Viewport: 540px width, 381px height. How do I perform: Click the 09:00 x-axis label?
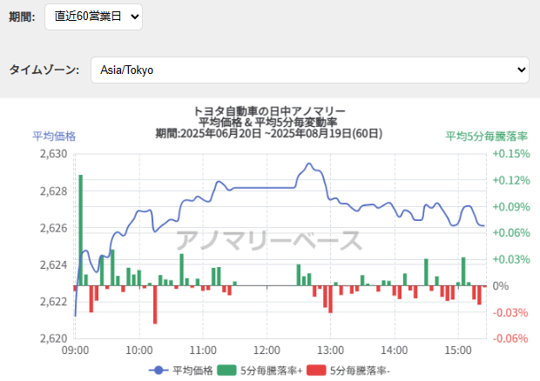point(75,351)
